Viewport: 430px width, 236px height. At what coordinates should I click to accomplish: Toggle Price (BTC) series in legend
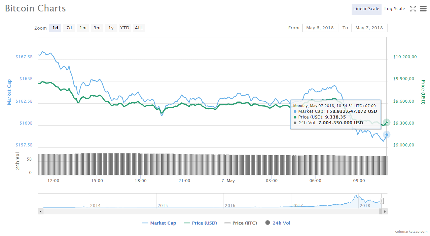pos(241,223)
